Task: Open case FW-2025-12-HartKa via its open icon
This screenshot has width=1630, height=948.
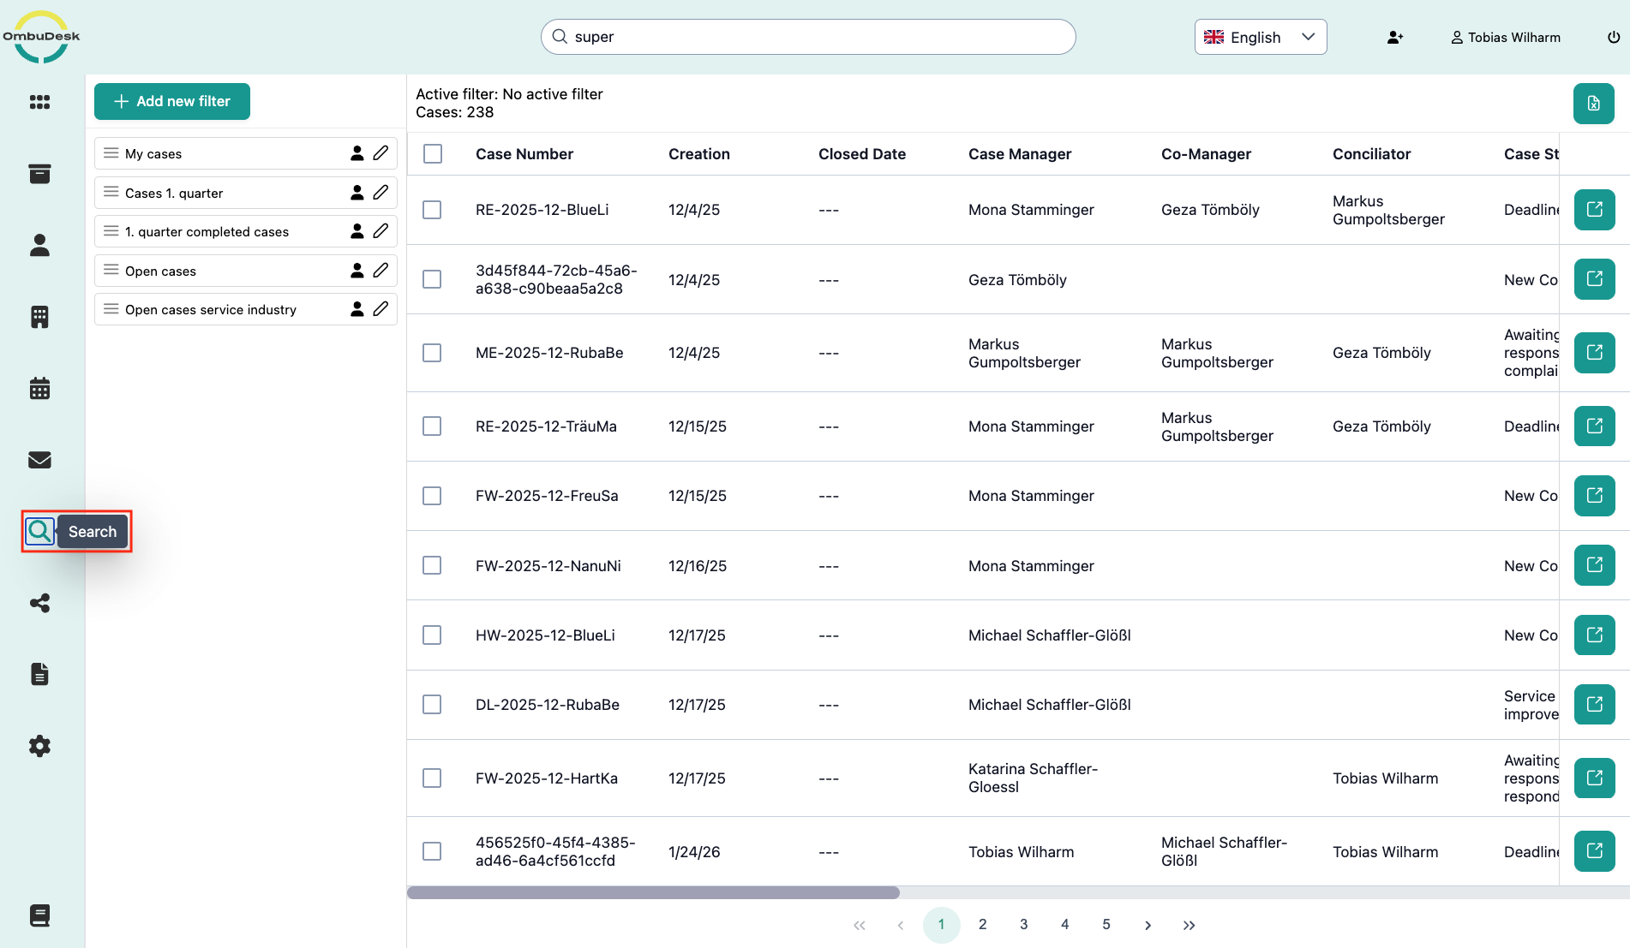Action: (x=1595, y=778)
